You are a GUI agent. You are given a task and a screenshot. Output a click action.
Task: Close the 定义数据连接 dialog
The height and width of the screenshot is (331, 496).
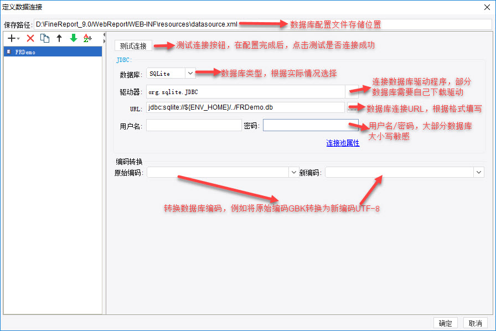[x=487, y=7]
